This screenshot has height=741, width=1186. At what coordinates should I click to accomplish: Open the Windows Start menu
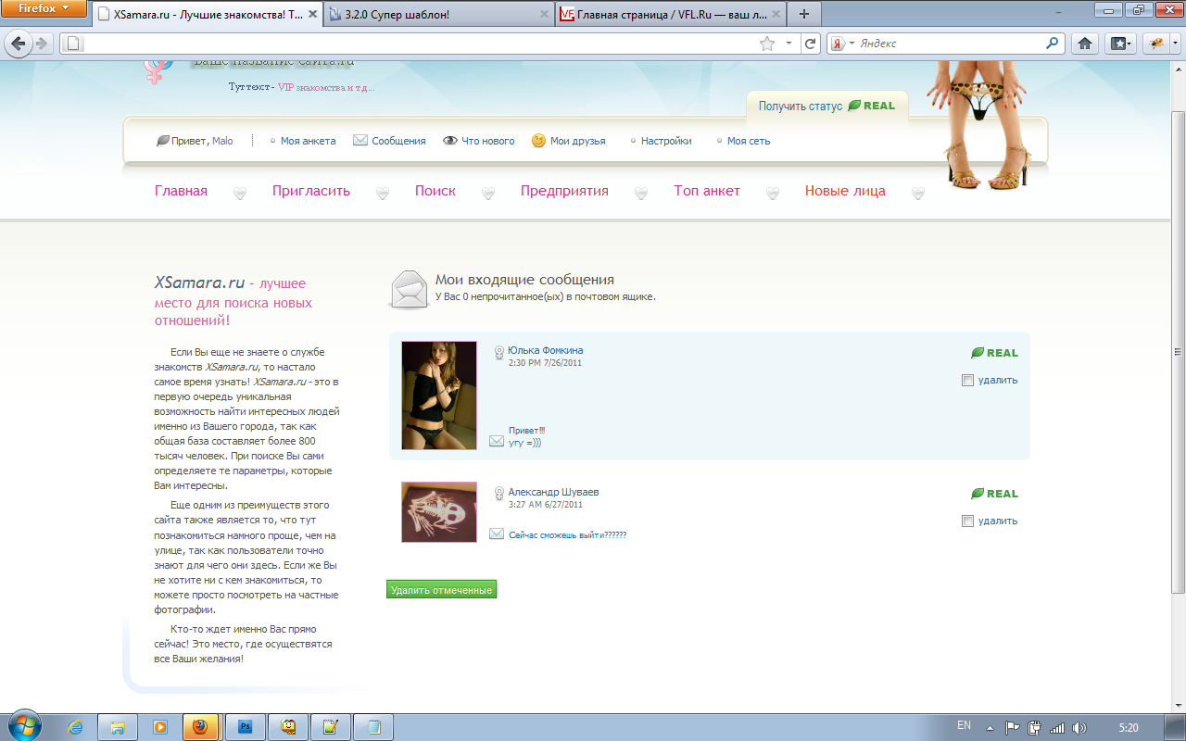click(x=23, y=726)
